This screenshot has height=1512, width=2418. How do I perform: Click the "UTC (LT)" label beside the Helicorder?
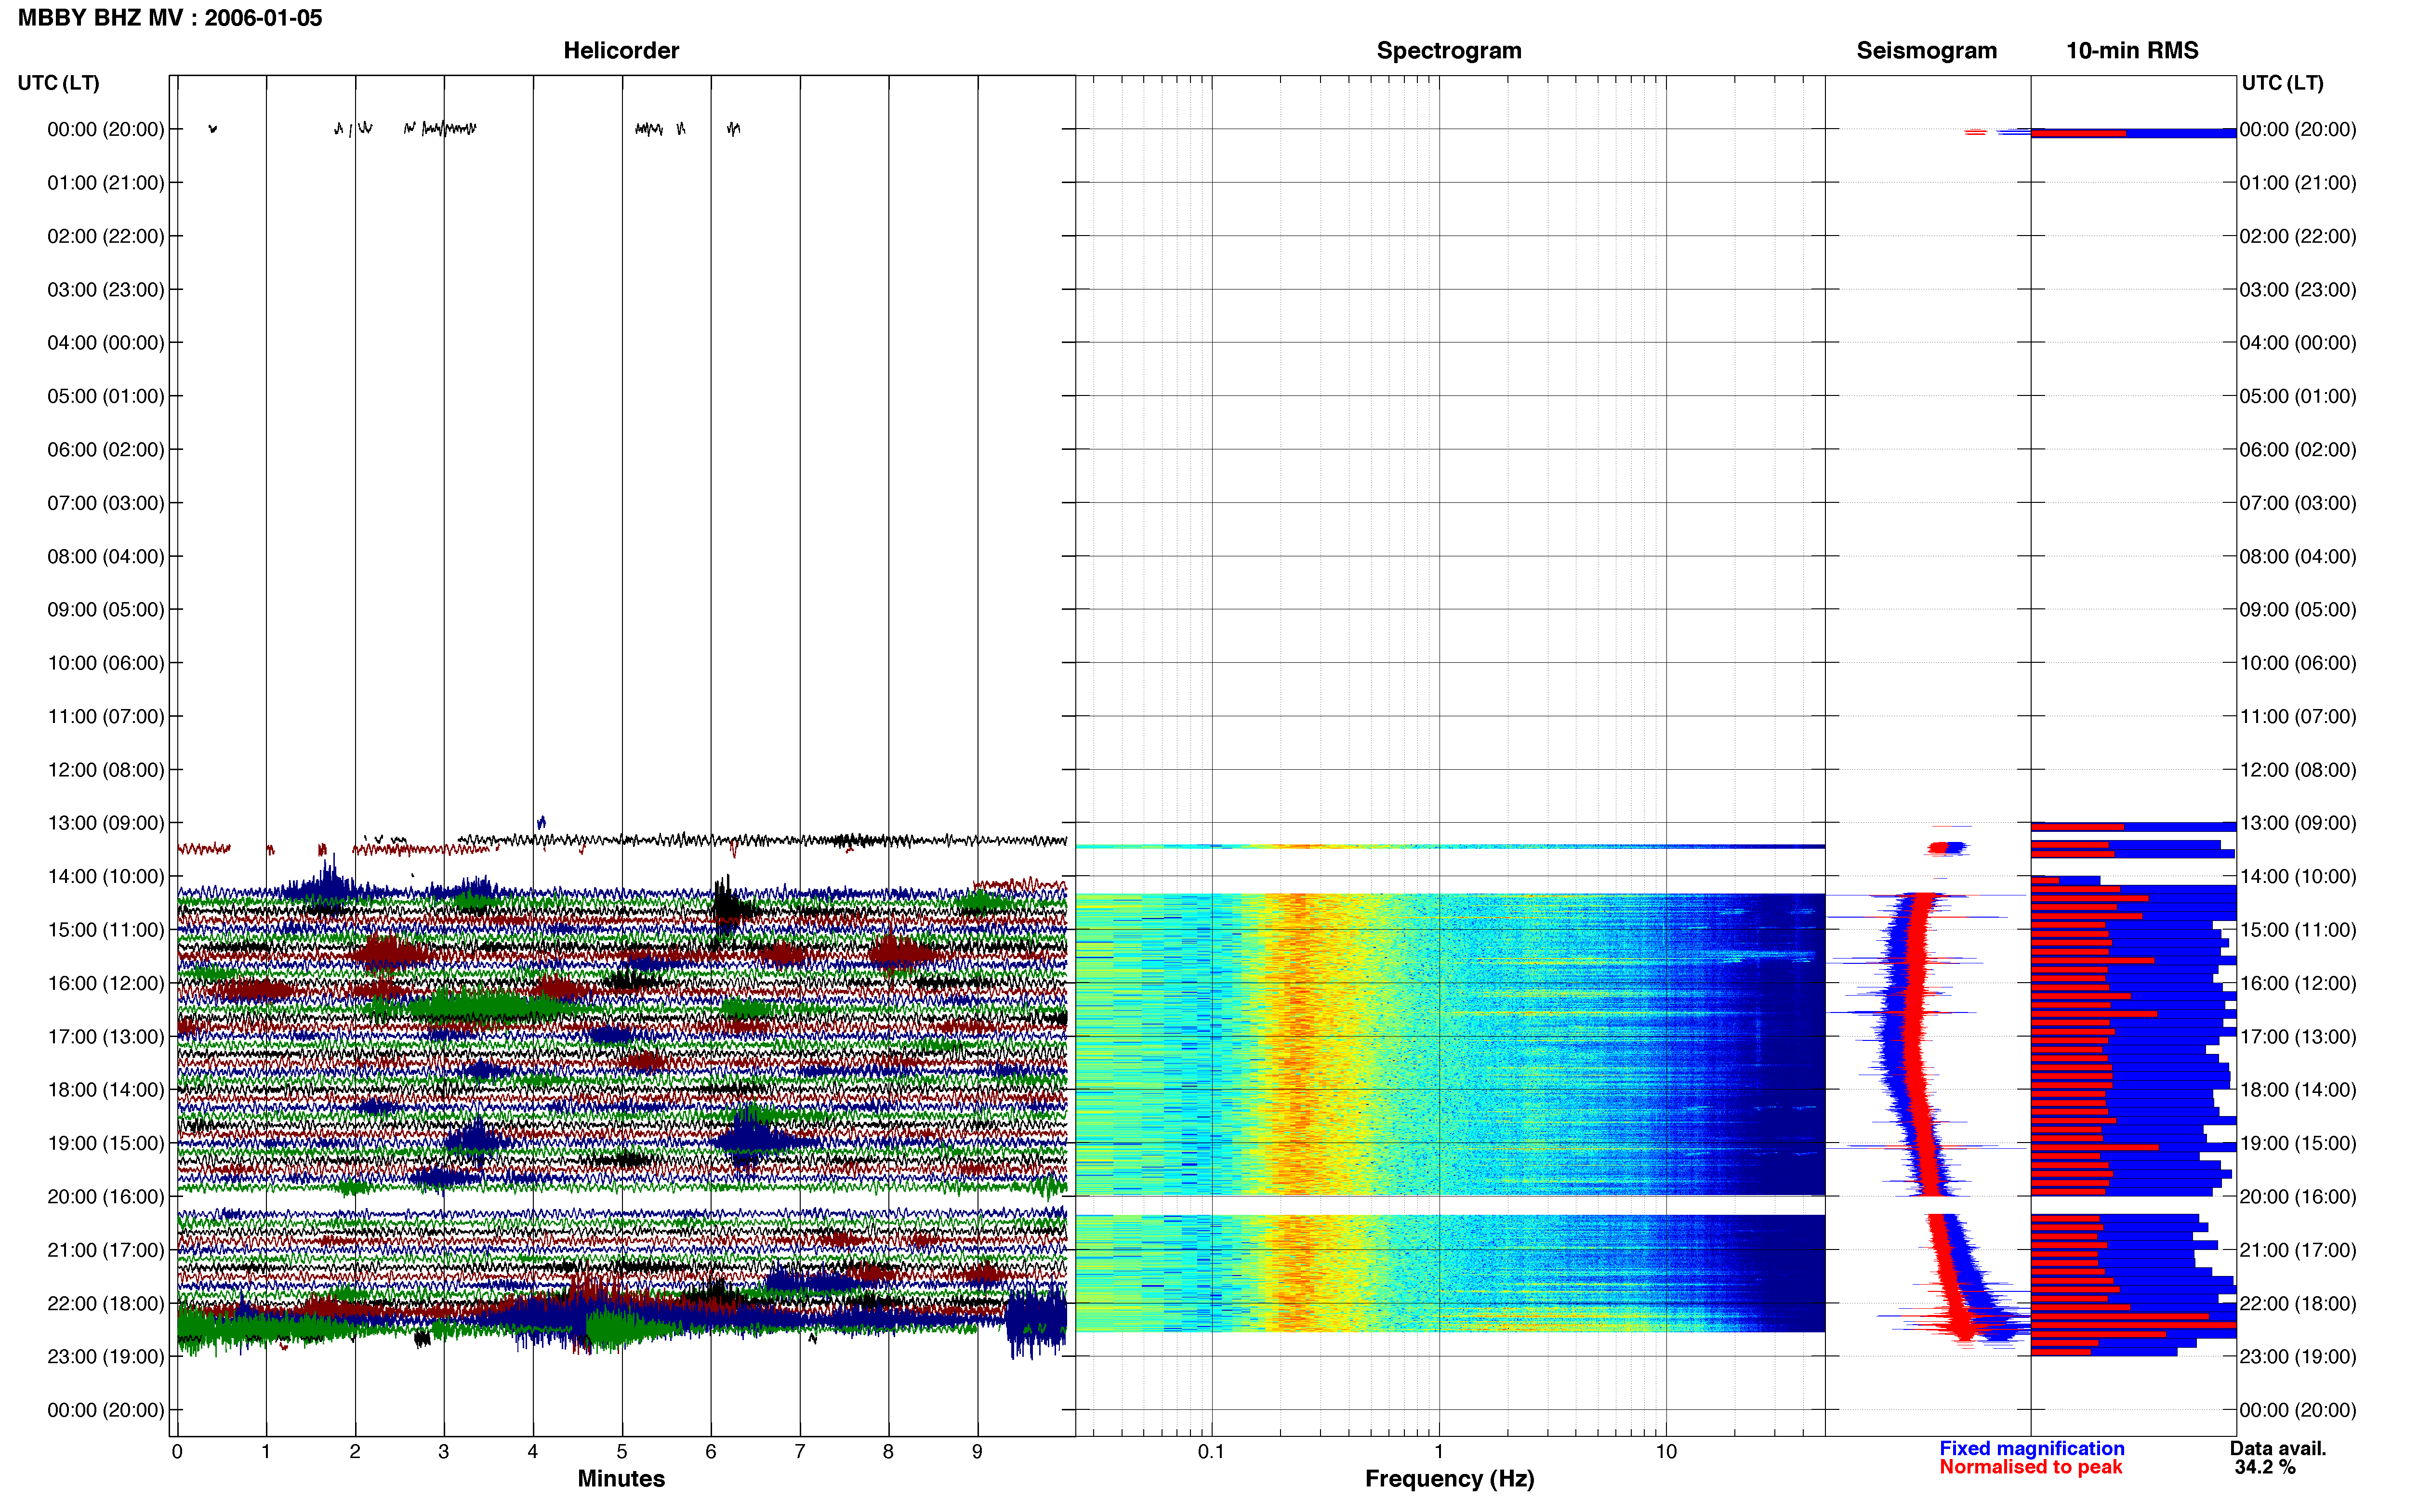coord(59,83)
